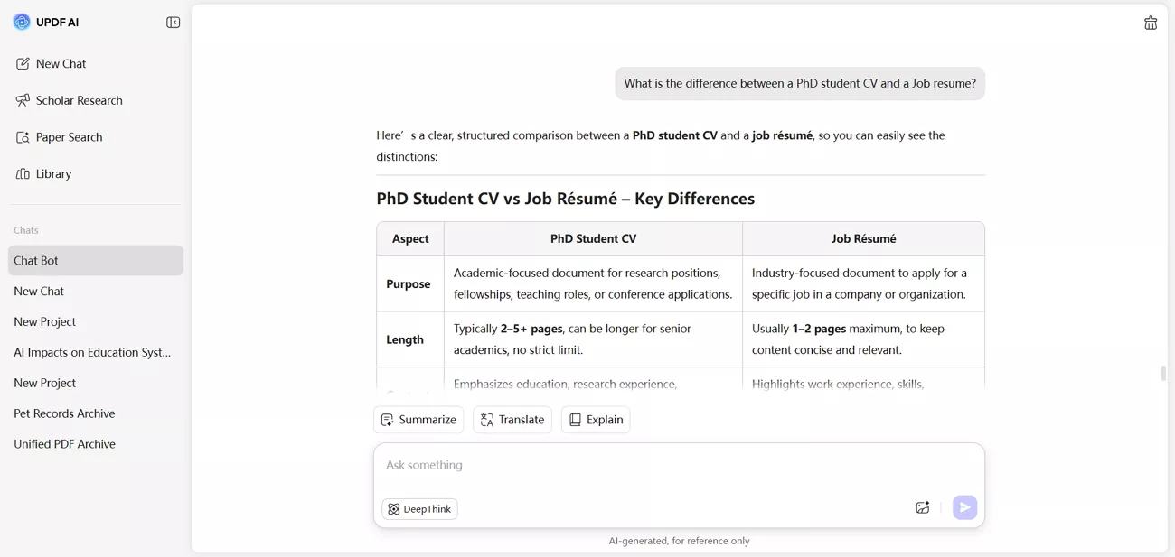Click the user question message bubble
The width and height of the screenshot is (1175, 557).
click(800, 84)
